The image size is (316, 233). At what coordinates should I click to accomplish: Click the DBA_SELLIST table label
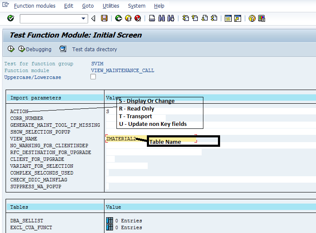point(27,221)
